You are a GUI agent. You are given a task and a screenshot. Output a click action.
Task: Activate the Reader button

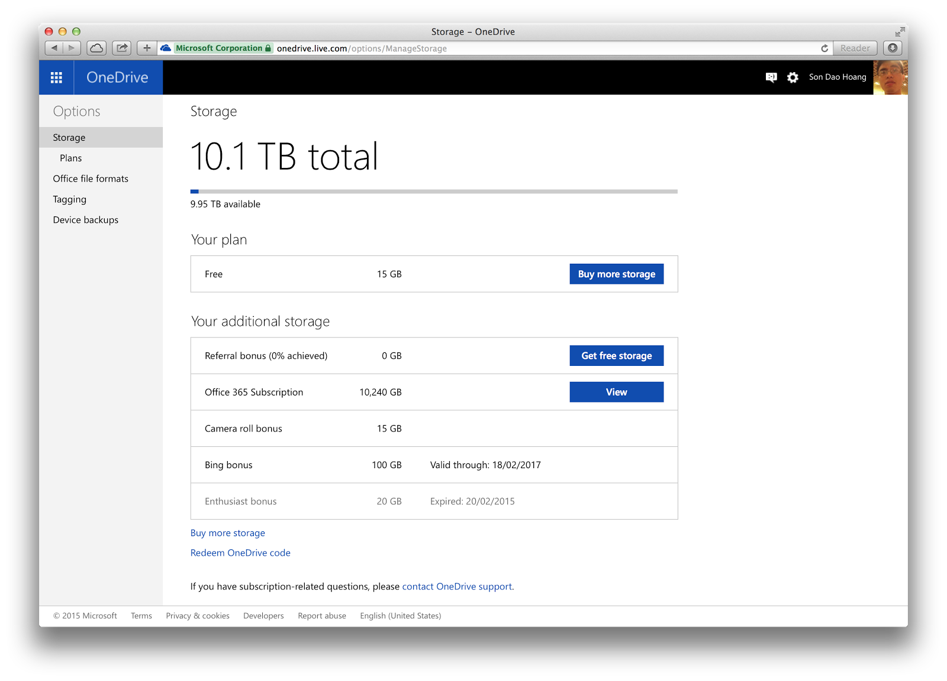(855, 48)
